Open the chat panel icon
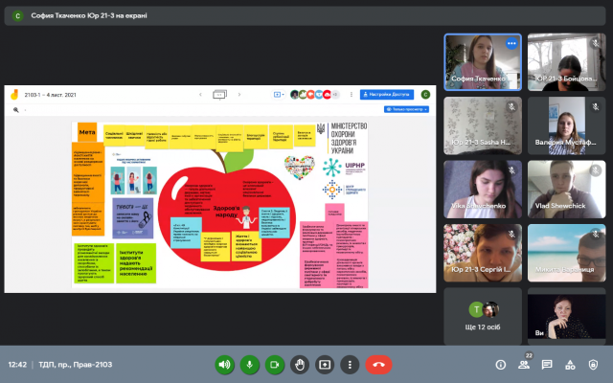This screenshot has height=383, width=613. [547, 365]
